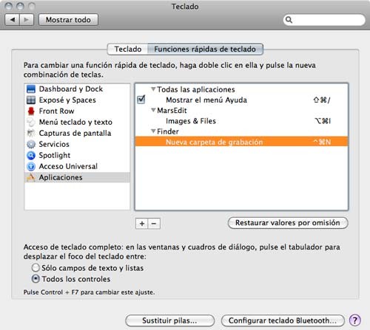Click the search magnifier icon in toolbar
Viewport: 370px width, 330px height.
pyautogui.click(x=289, y=20)
